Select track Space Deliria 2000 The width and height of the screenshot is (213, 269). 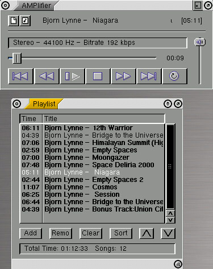(x=92, y=165)
